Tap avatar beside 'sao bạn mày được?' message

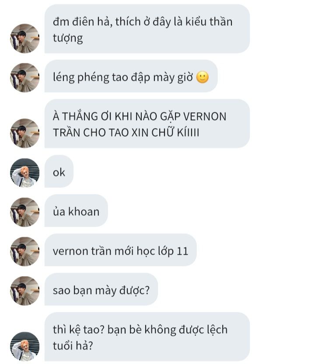24,291
